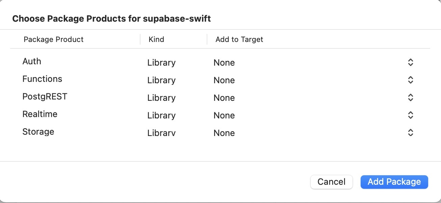This screenshot has height=203, width=441.
Task: Click Realtime's Library kind cell
Action: 161,116
